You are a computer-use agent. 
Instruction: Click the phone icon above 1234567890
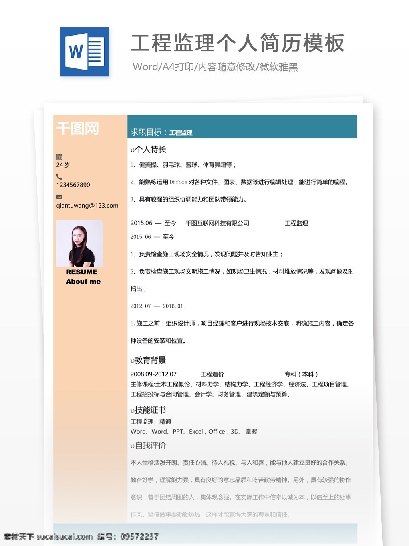tap(59, 176)
